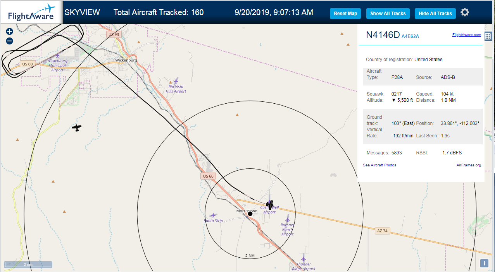This screenshot has height=272, width=495.
Task: Click the vertical rate -192 ft/min
Action: click(x=402, y=136)
